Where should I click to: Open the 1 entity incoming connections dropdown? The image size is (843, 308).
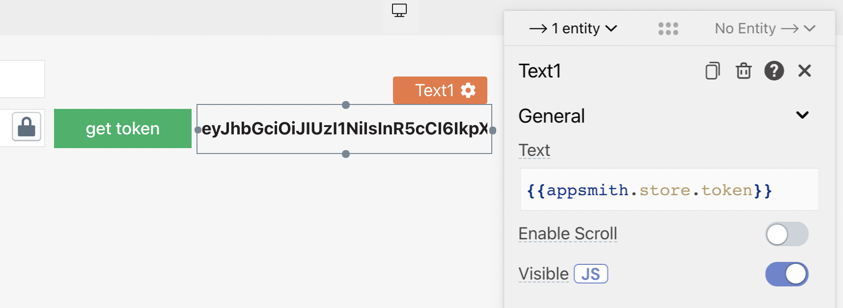pyautogui.click(x=573, y=28)
